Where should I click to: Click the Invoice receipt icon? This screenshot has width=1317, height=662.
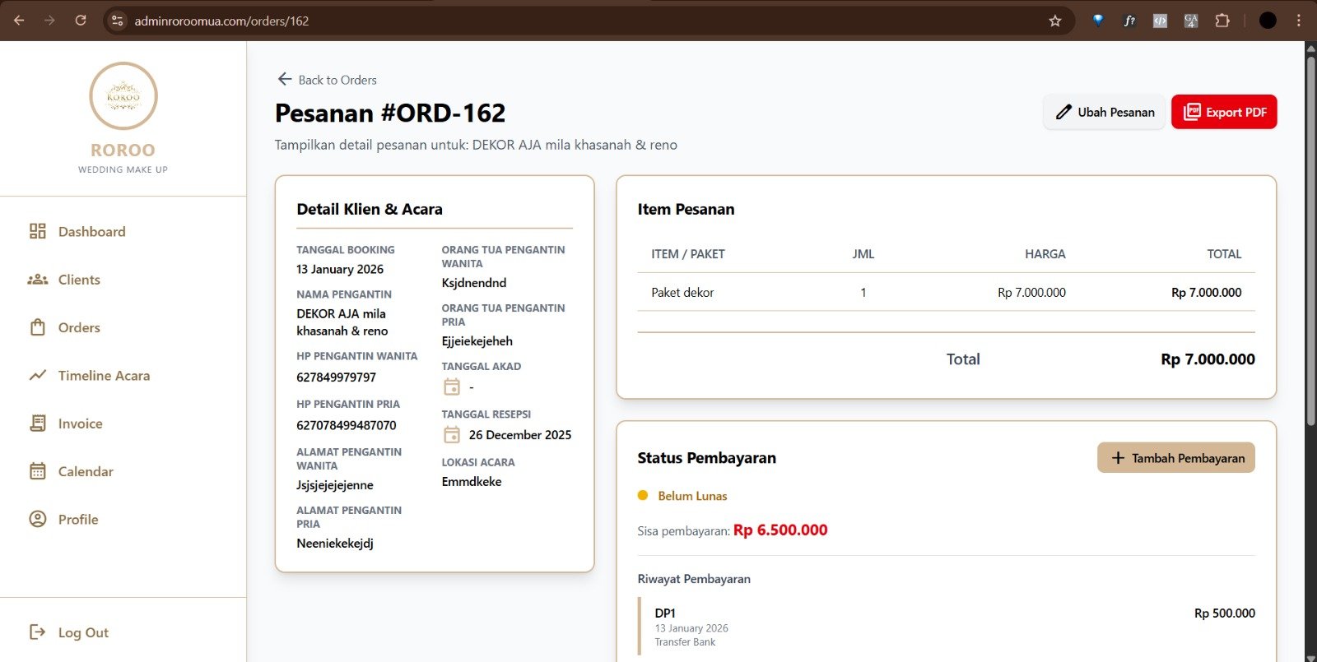38,424
